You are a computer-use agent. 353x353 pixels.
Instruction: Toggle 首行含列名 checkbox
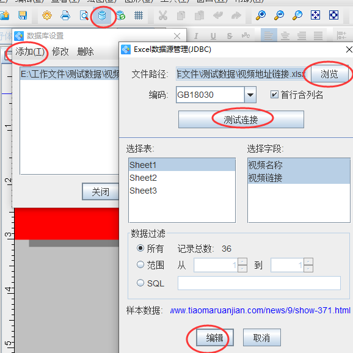(x=274, y=95)
